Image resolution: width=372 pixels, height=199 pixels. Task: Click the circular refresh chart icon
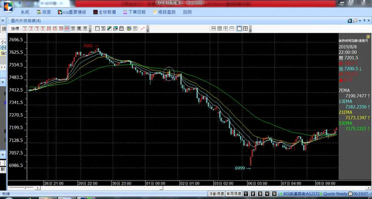click(129, 29)
